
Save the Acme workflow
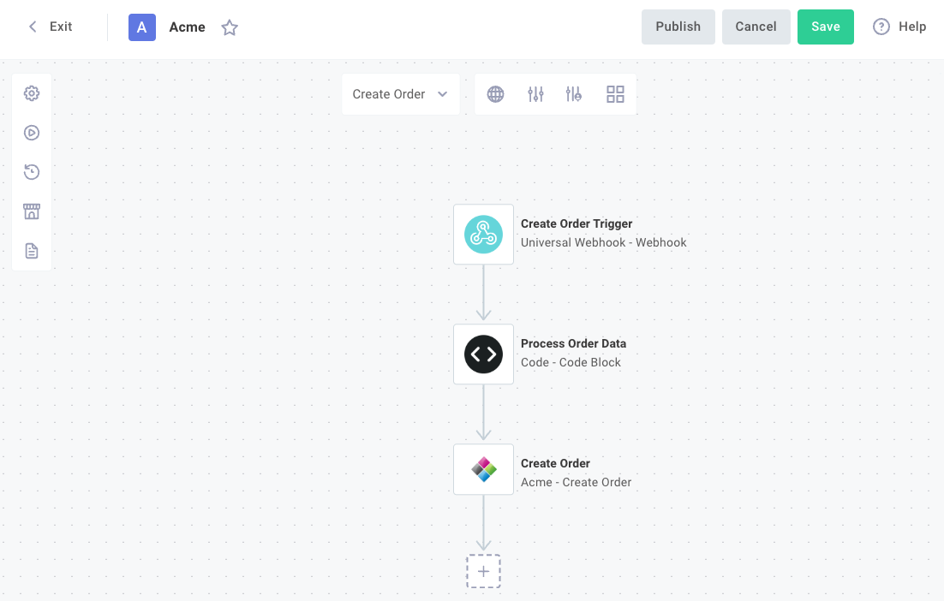[825, 27]
